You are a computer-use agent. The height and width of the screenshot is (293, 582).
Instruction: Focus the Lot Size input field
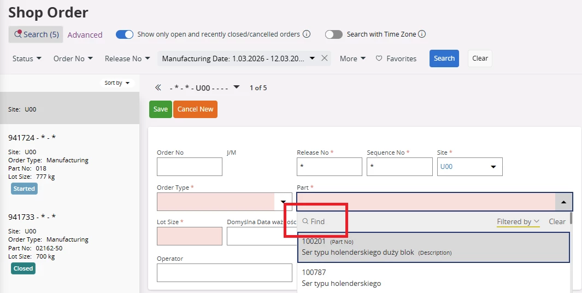point(190,236)
